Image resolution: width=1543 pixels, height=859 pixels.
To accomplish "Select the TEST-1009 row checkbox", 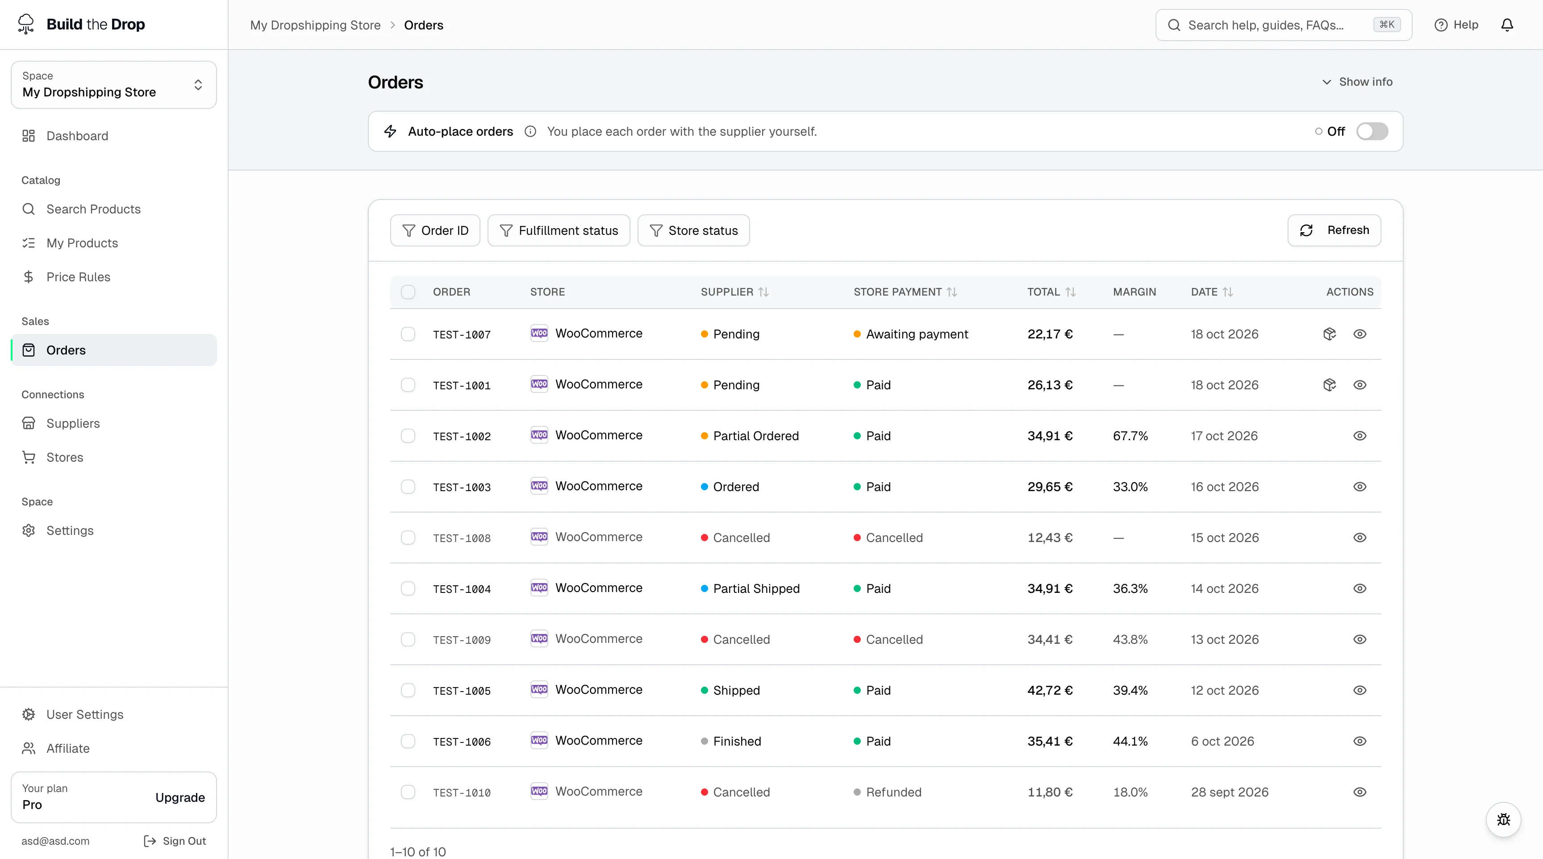I will [x=408, y=639].
